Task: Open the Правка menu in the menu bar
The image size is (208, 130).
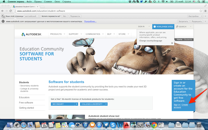Action: (x=38, y=2)
